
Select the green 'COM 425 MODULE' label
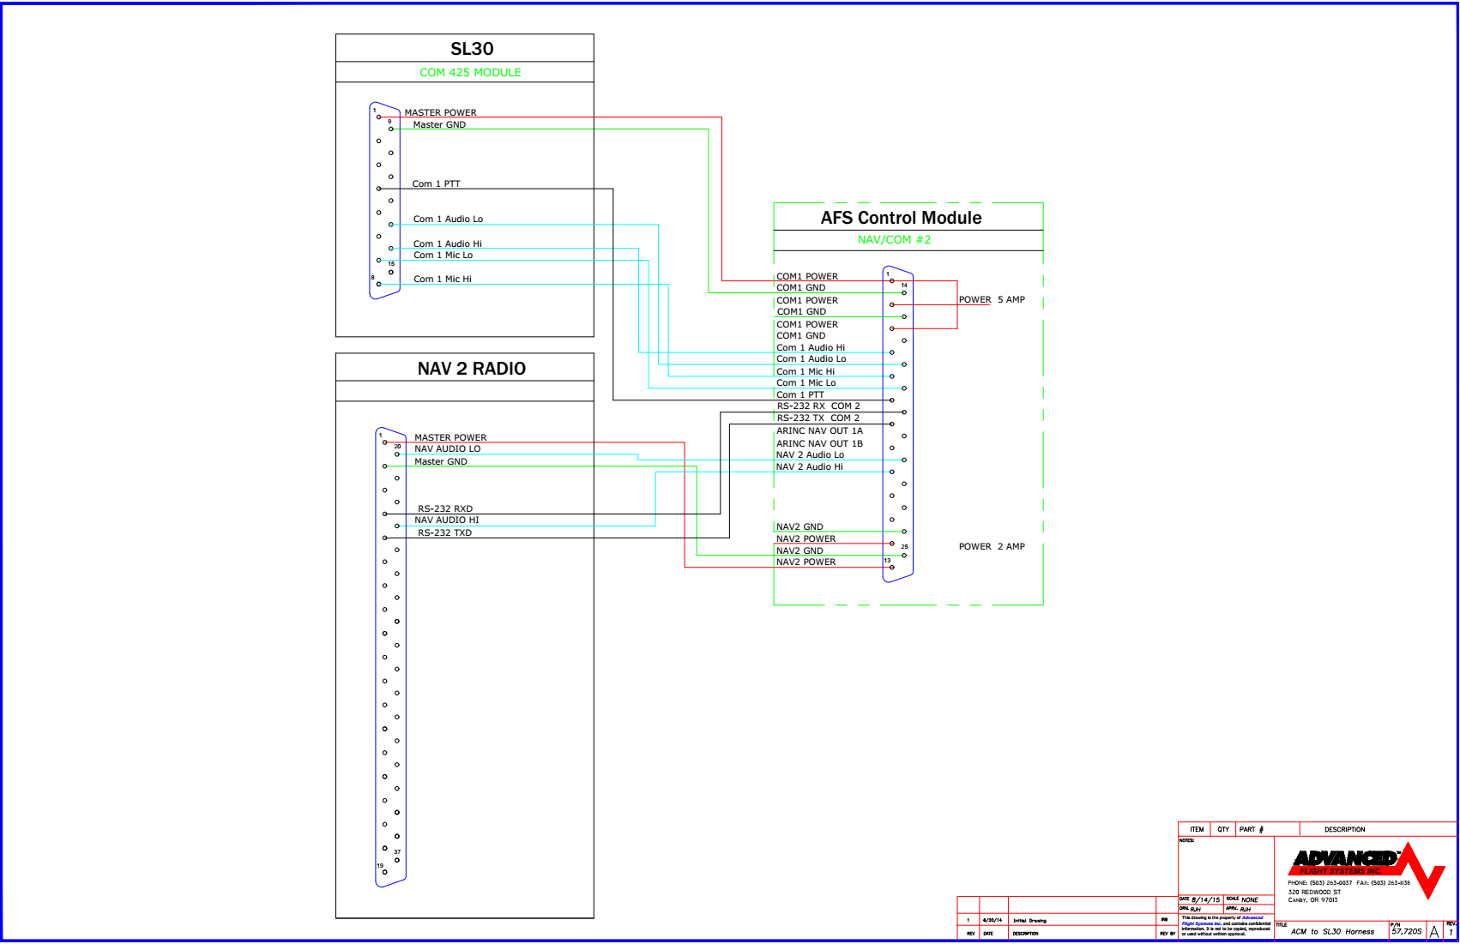pos(470,73)
